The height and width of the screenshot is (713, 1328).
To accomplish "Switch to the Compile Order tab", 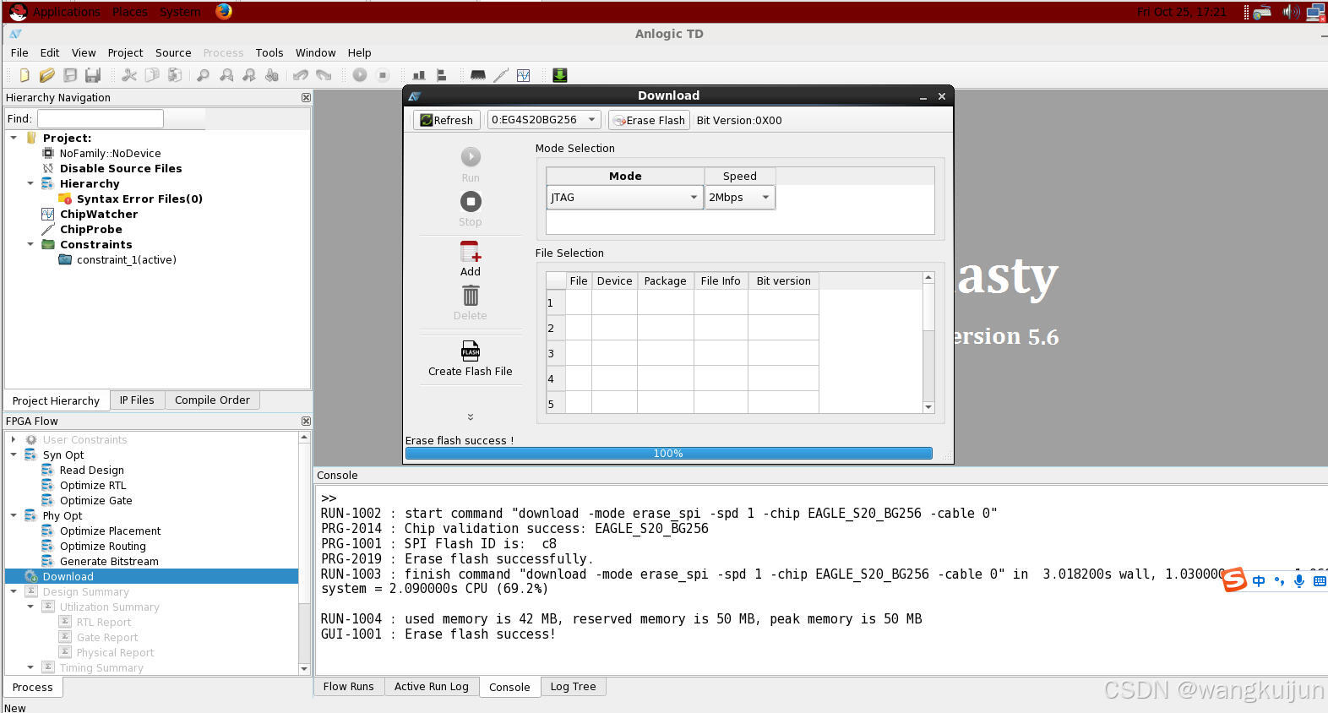I will click(212, 400).
